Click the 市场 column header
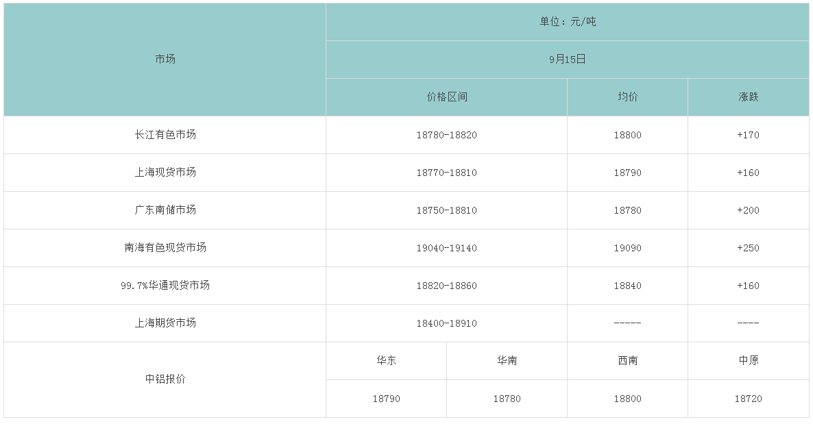813x426 pixels. pyautogui.click(x=165, y=60)
